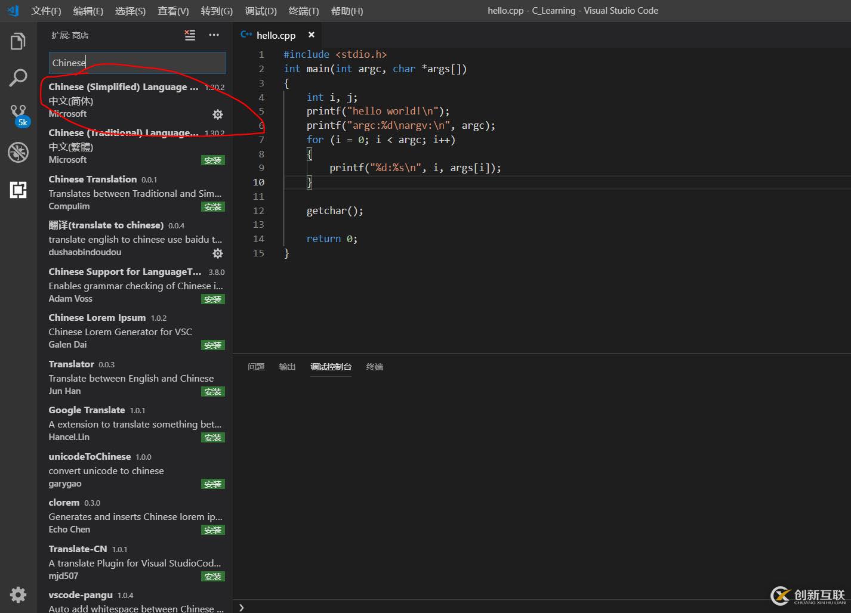Open the Explorer view in activity bar
This screenshot has width=851, height=613.
18,42
